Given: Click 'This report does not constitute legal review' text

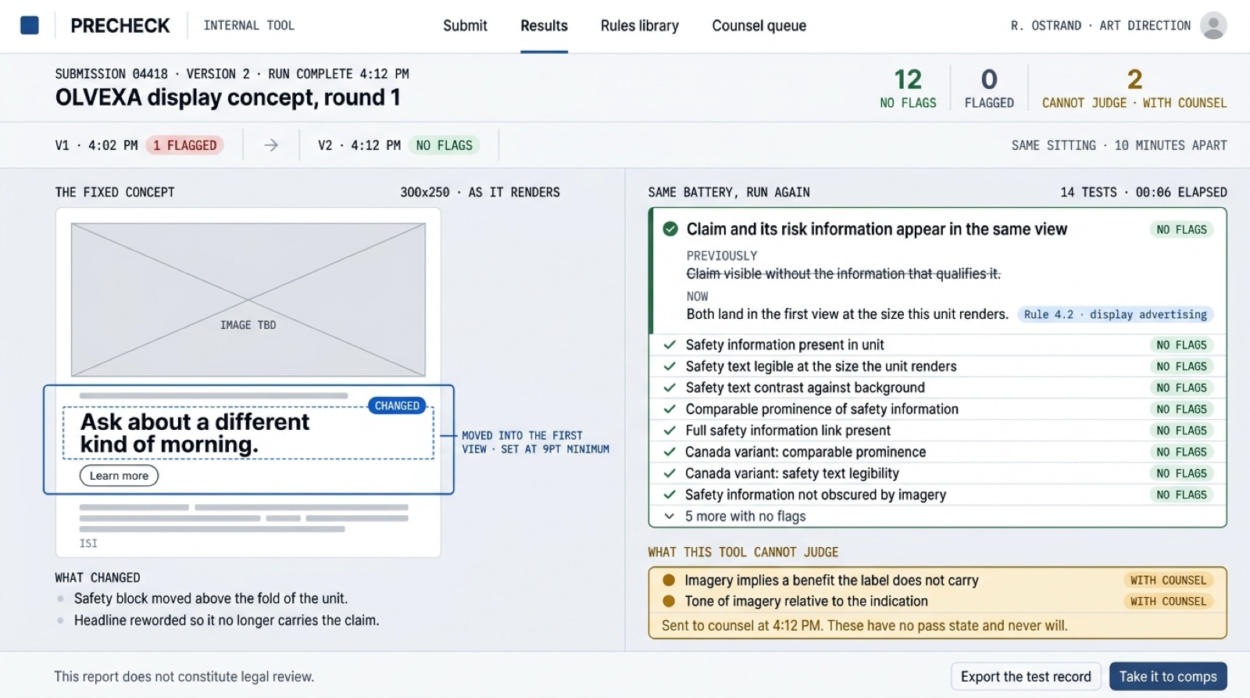Looking at the screenshot, I should click(184, 677).
